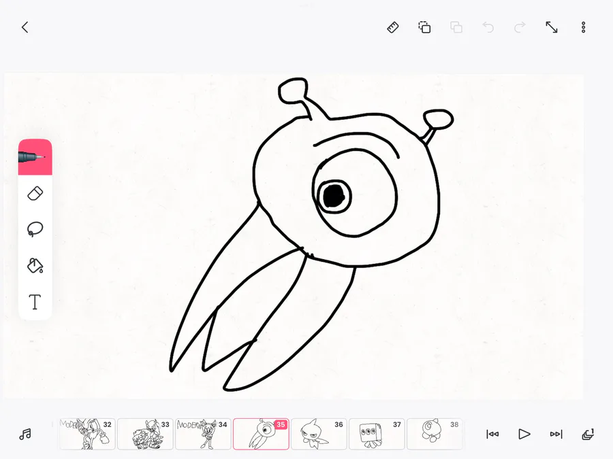Open the audio music note panel
The height and width of the screenshot is (459, 613).
[x=25, y=434]
